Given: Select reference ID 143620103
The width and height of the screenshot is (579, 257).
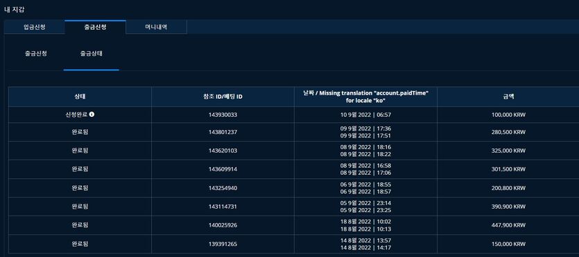Looking at the screenshot, I should click(x=223, y=151).
